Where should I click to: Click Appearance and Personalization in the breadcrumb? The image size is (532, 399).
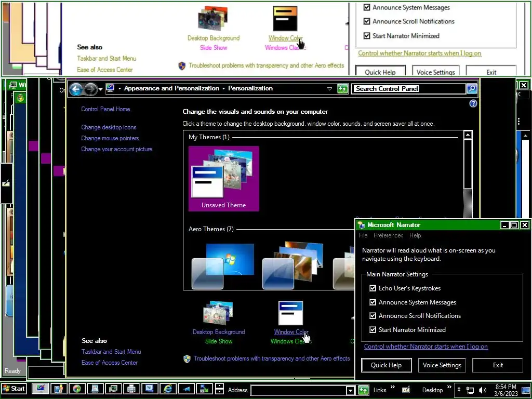tap(171, 88)
